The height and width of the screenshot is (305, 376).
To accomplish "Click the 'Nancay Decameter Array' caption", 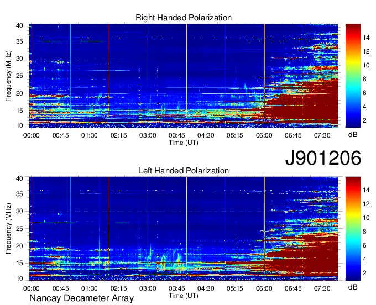I will (x=81, y=298).
